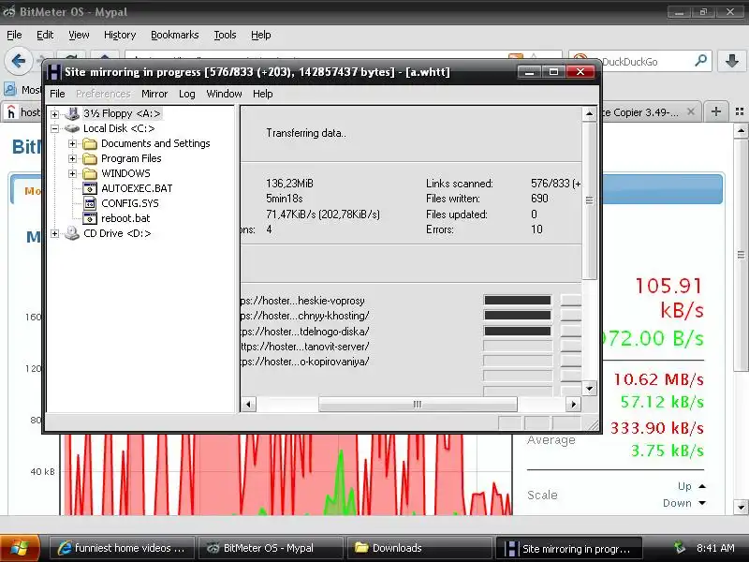The height and width of the screenshot is (562, 749).
Task: Select reboot.bat file icon
Action: click(x=90, y=218)
